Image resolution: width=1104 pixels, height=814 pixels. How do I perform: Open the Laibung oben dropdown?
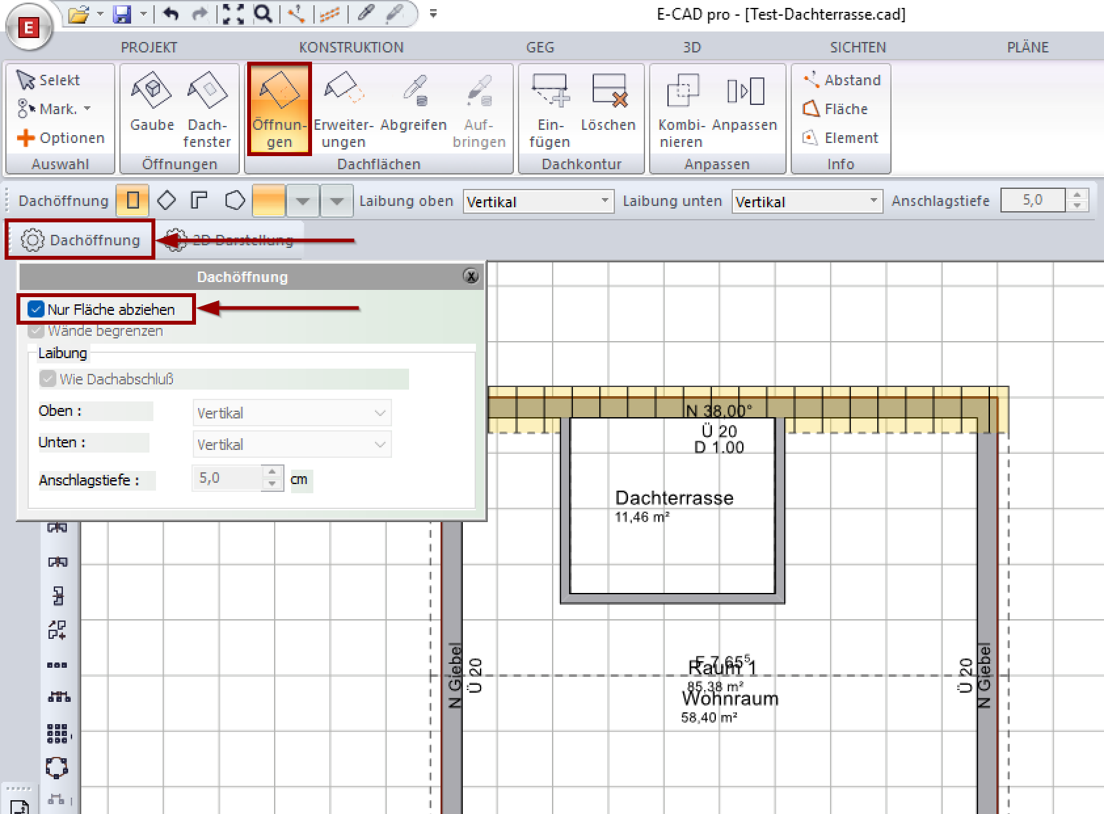point(538,201)
